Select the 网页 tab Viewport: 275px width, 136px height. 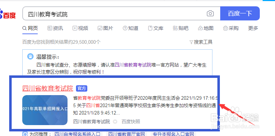(x=30, y=28)
